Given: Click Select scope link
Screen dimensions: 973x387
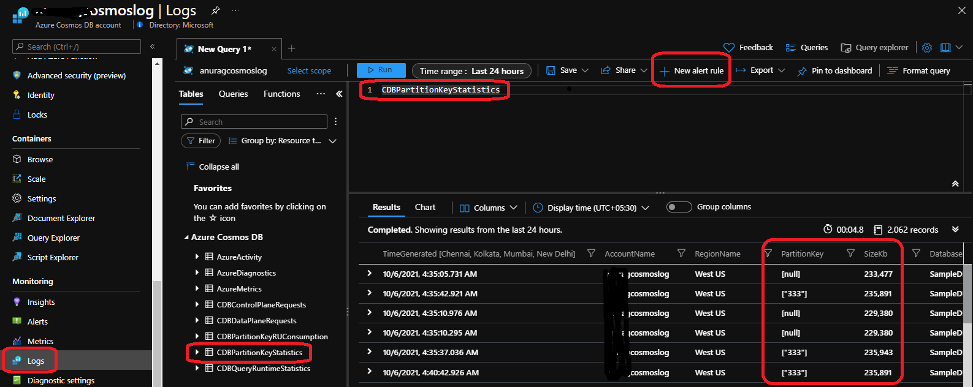Looking at the screenshot, I should coord(309,70).
